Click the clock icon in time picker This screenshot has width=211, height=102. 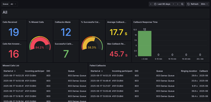155,4
